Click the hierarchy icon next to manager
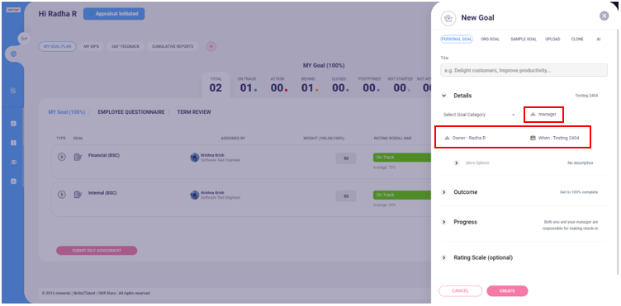The height and width of the screenshot is (306, 621). [533, 115]
